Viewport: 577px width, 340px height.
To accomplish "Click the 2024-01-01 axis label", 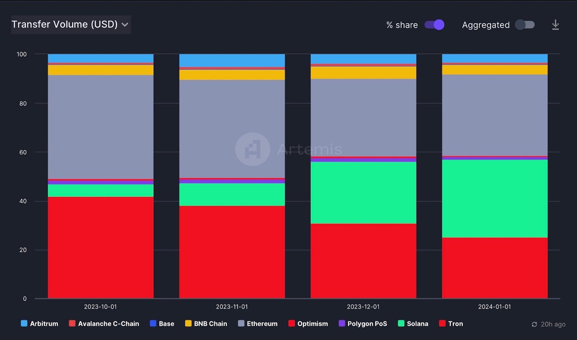I will (x=494, y=307).
